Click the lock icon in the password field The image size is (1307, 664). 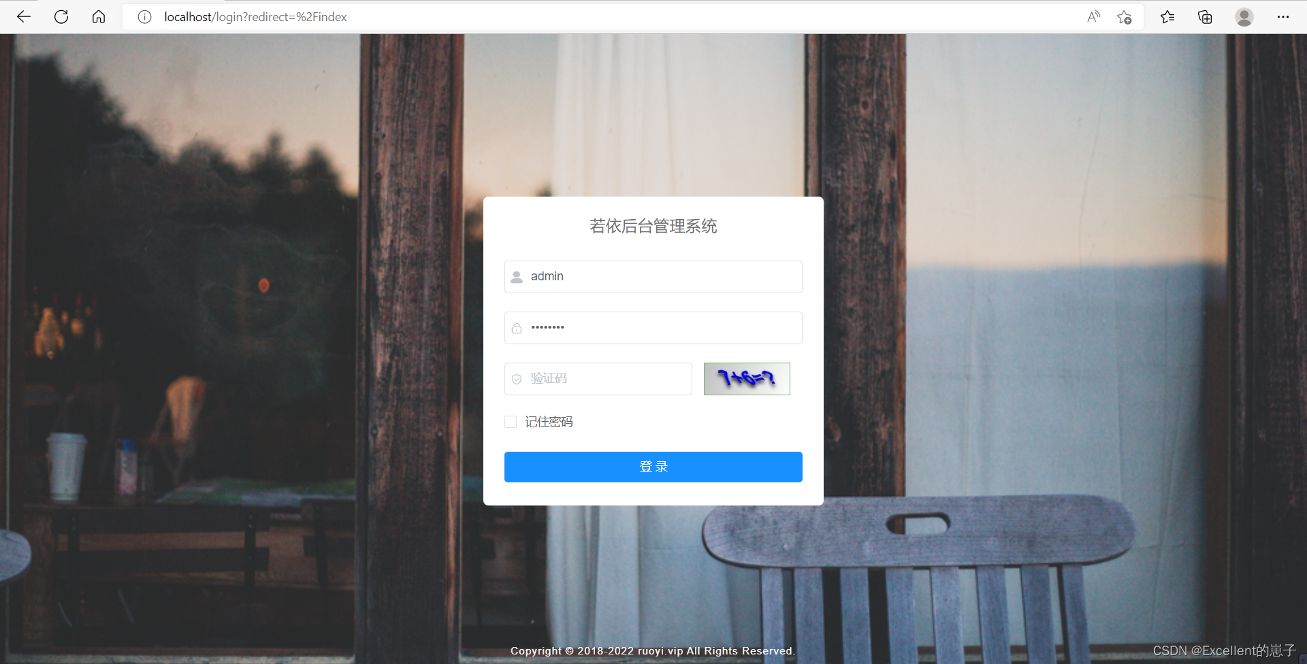click(x=517, y=327)
